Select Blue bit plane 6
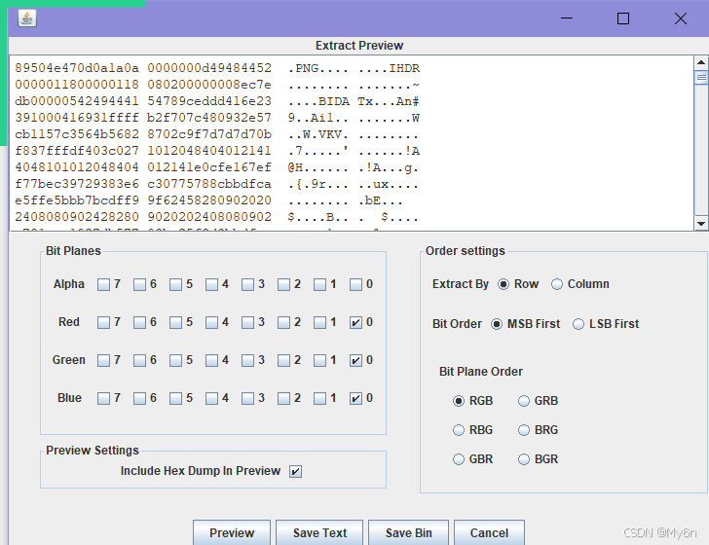Viewport: 709px width, 545px height. [x=139, y=398]
